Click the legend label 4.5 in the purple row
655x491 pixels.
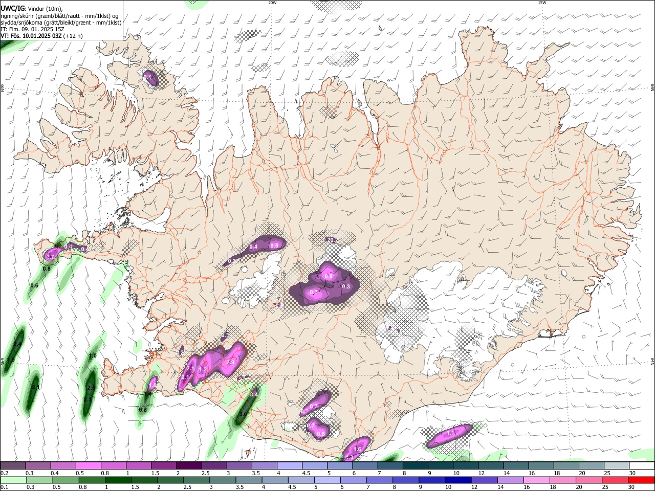[306, 473]
